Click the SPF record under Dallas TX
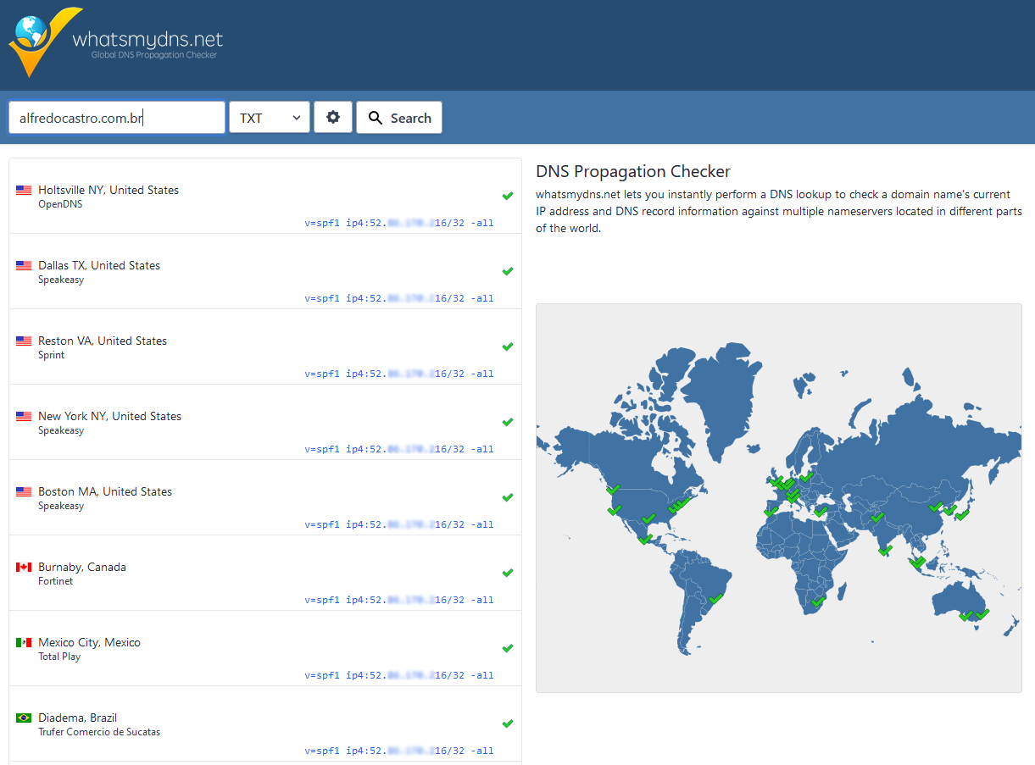1035x765 pixels. 399,299
